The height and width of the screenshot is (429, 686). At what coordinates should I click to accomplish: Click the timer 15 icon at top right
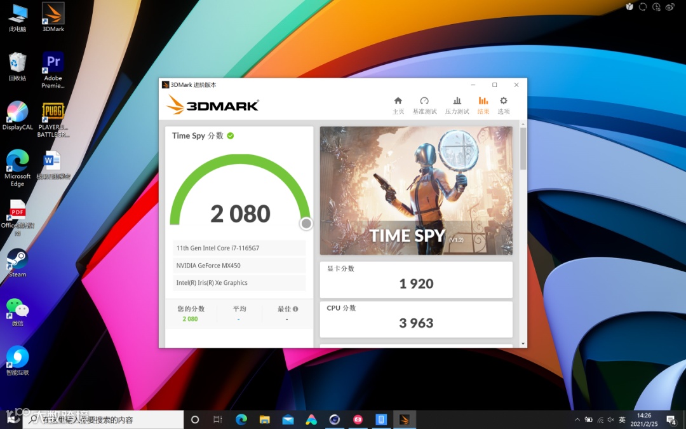[x=656, y=6]
